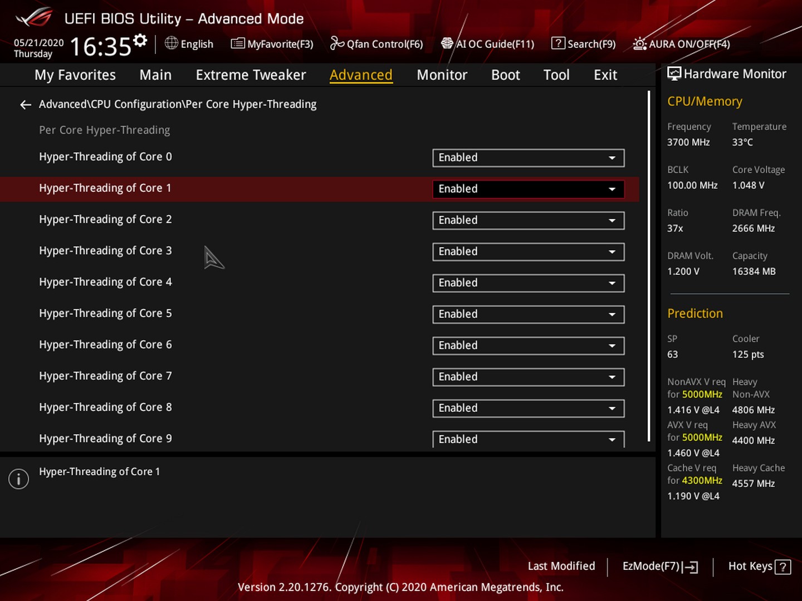Click the Search question mark icon
The height and width of the screenshot is (601, 802).
[558, 43]
